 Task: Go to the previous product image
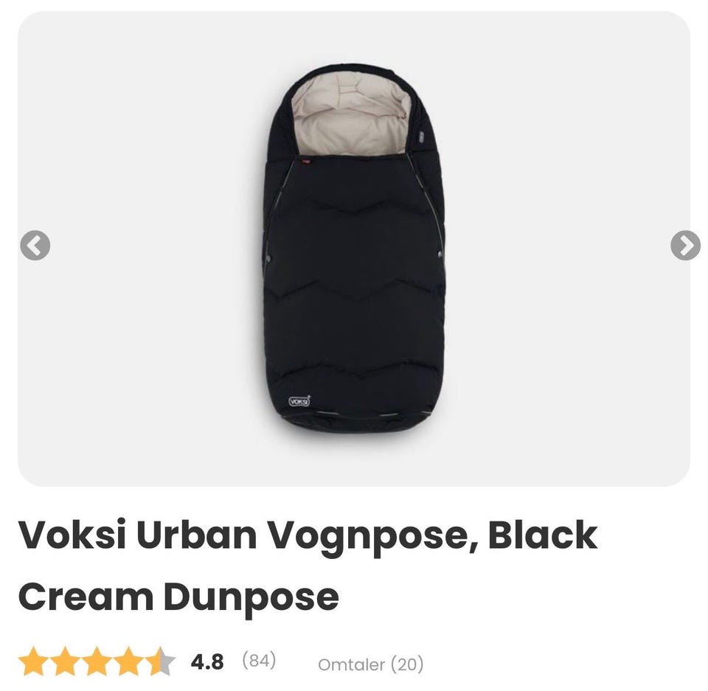[35, 246]
